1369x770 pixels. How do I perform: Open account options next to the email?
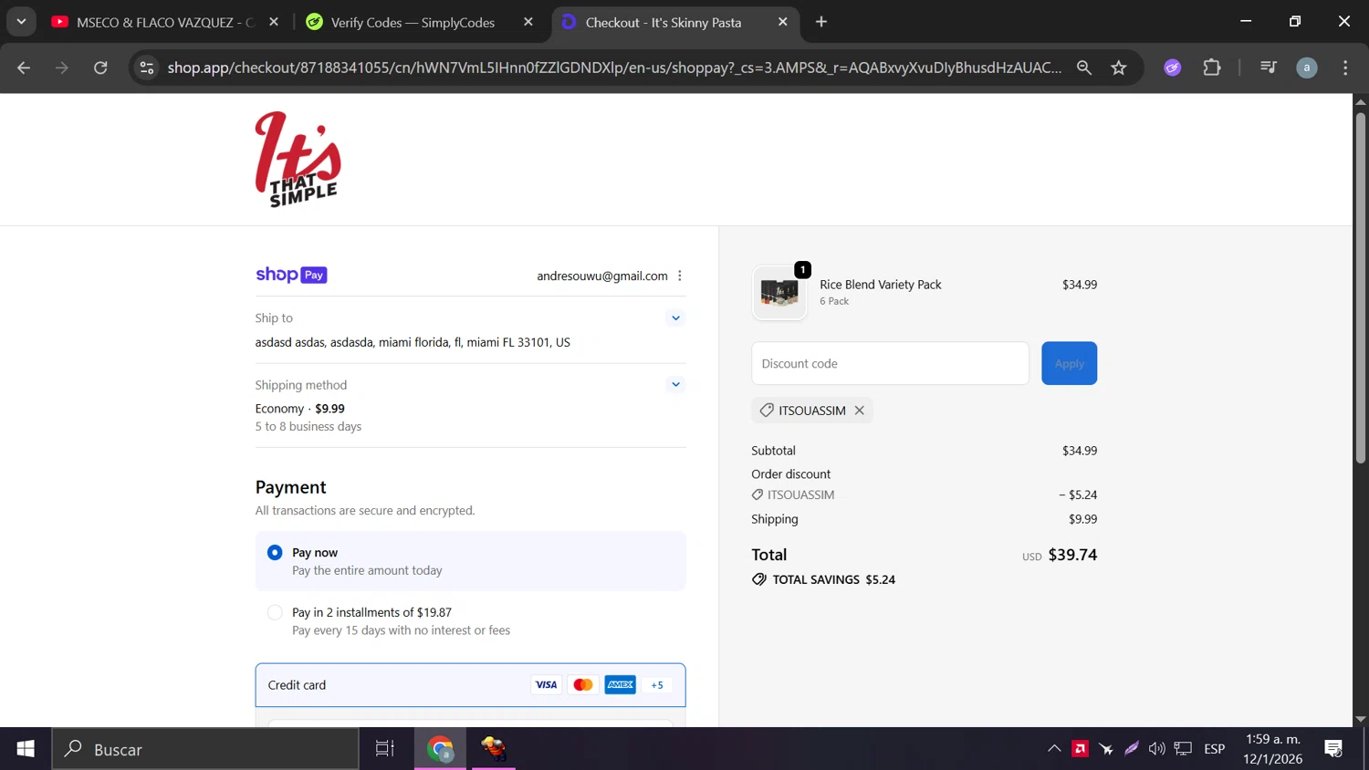(x=680, y=276)
